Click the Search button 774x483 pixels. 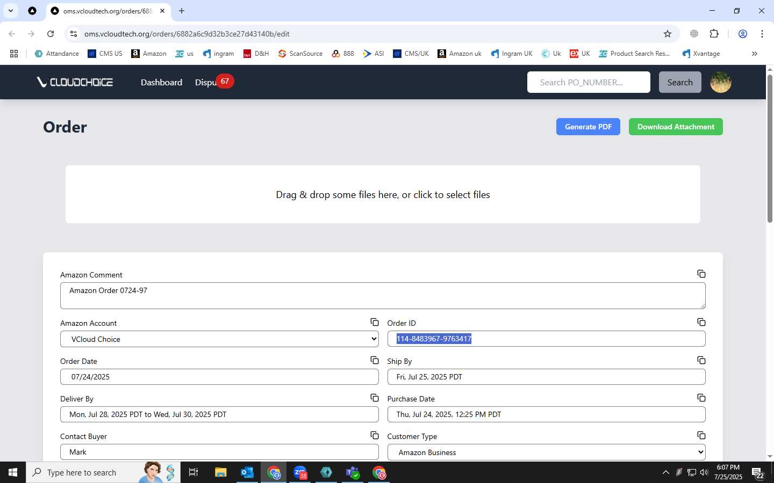680,82
